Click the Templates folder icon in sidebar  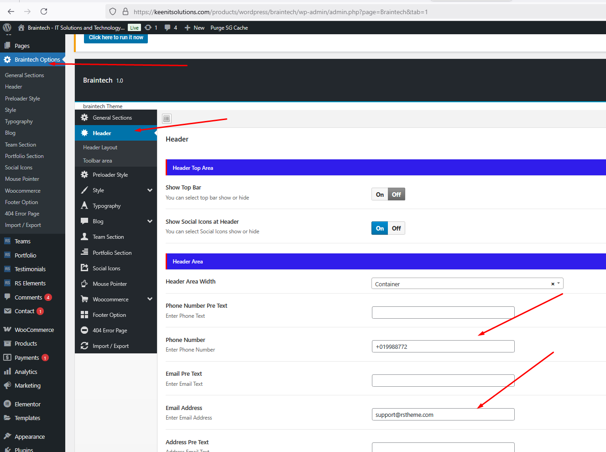point(7,418)
